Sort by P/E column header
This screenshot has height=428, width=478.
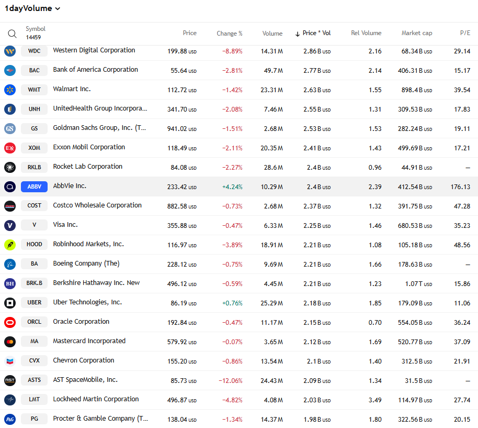(465, 33)
